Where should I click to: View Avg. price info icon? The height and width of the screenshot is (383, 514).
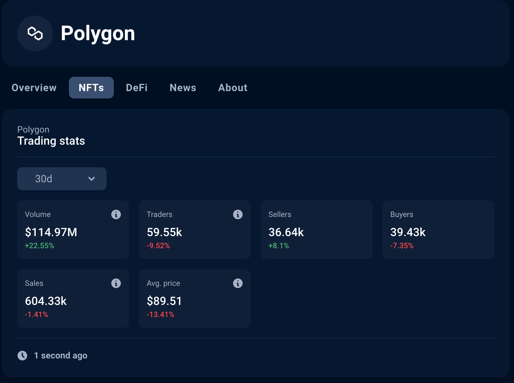coord(238,283)
